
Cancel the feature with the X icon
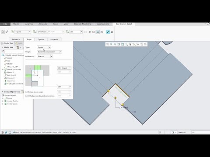click(112, 32)
